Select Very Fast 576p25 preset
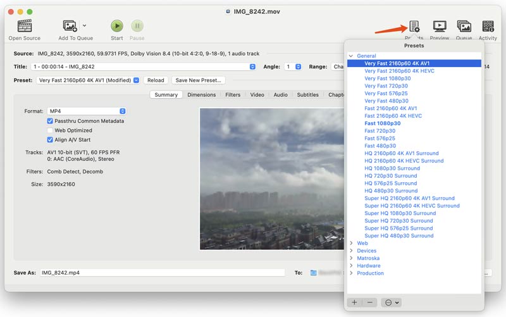 386,93
